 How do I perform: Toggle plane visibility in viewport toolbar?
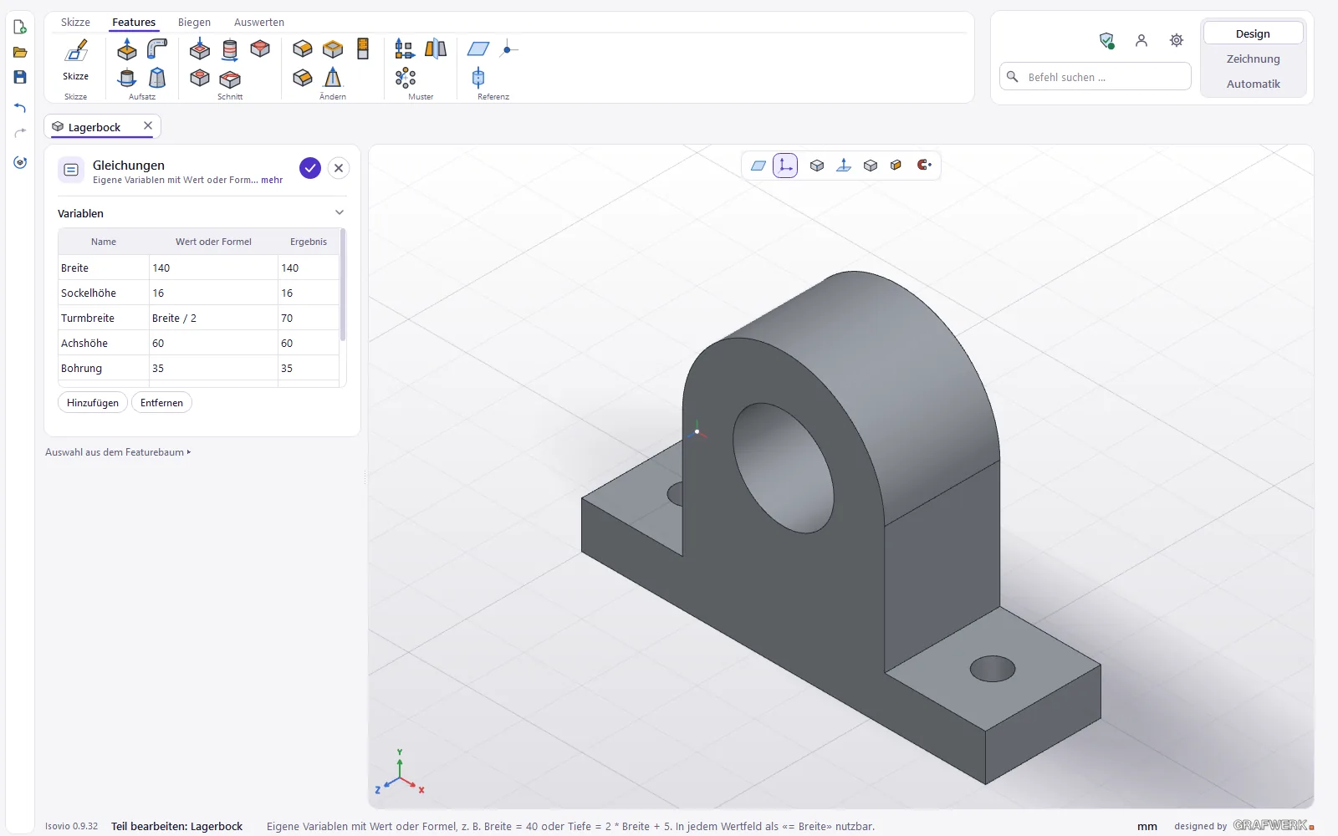(x=758, y=166)
